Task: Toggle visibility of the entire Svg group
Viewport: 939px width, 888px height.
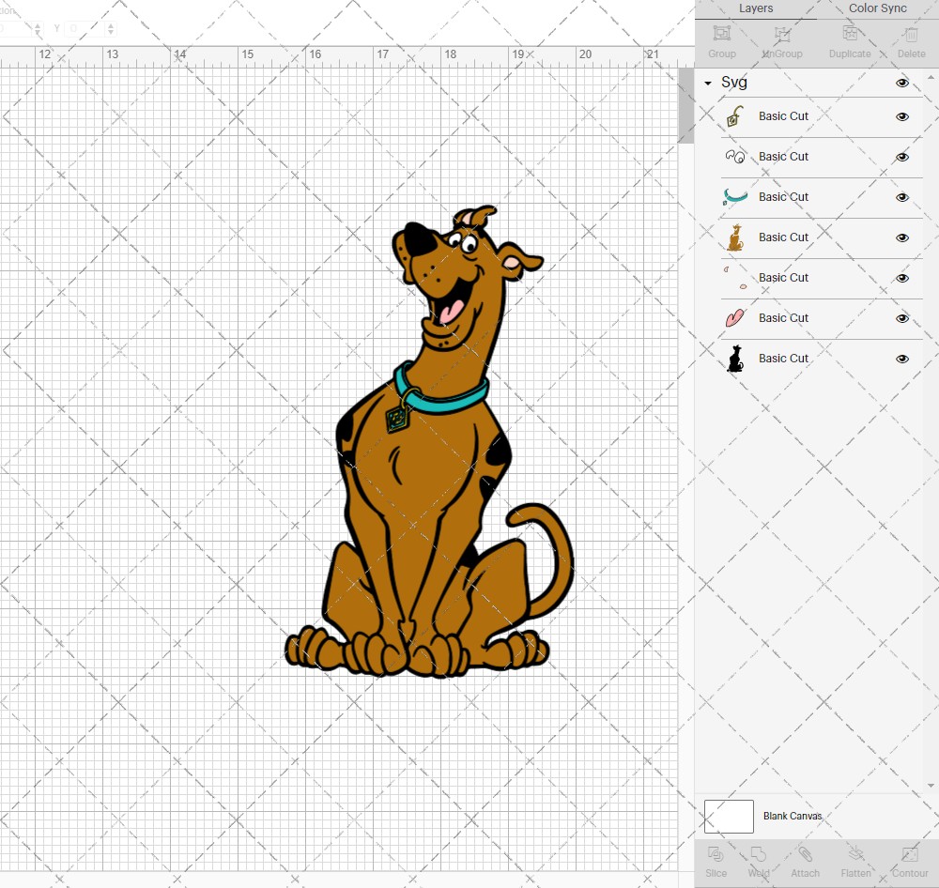Action: (x=901, y=83)
